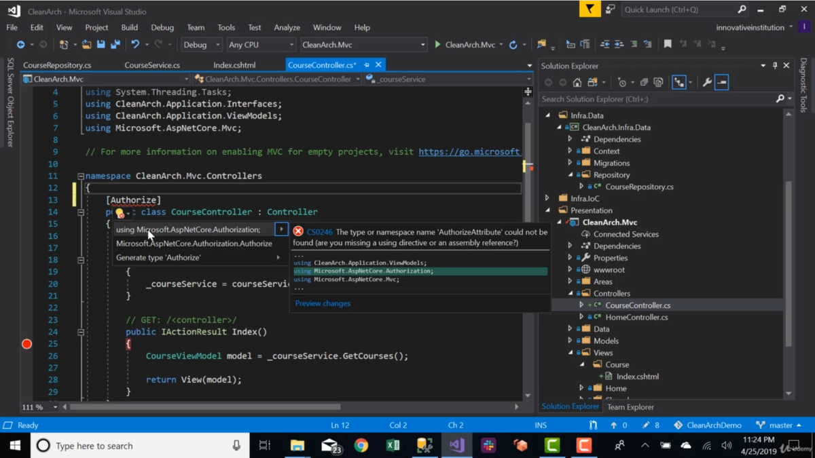The width and height of the screenshot is (815, 458).
Task: Collapse the Controllers folder in Solution Explorer
Action: point(570,294)
